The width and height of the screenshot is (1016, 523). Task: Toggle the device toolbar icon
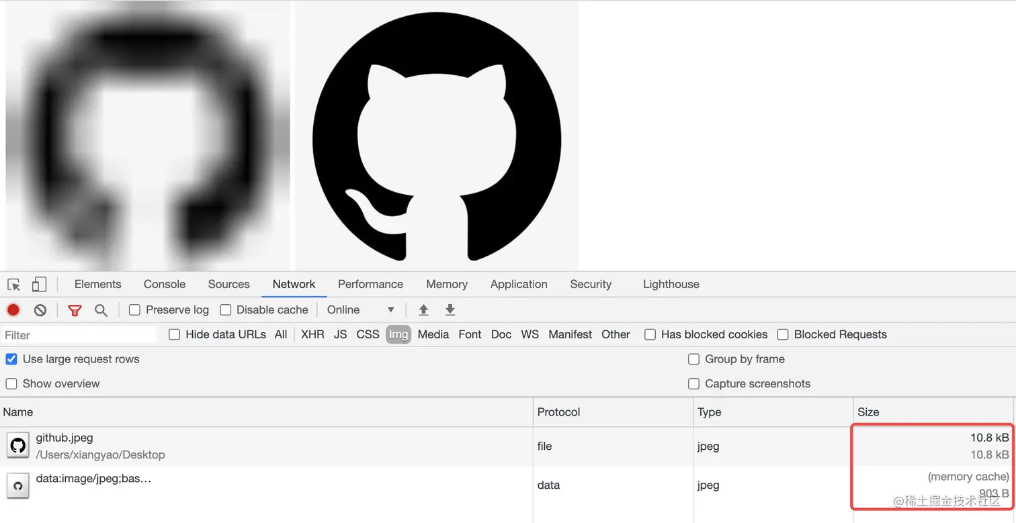pyautogui.click(x=39, y=285)
